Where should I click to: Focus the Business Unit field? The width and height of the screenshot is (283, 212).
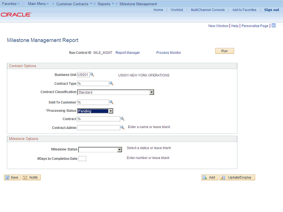(83, 75)
